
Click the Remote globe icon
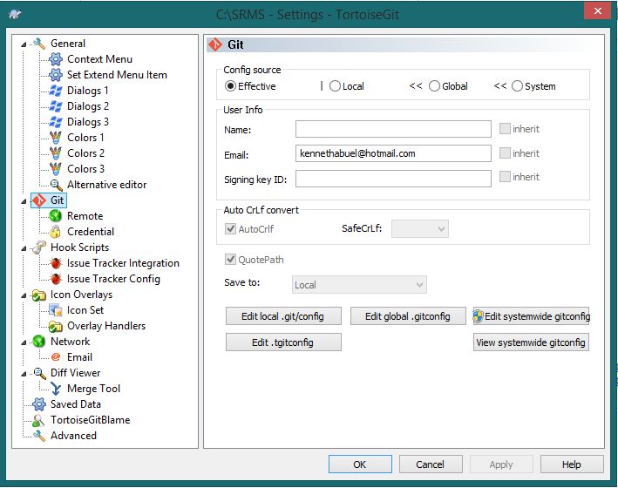(x=56, y=216)
